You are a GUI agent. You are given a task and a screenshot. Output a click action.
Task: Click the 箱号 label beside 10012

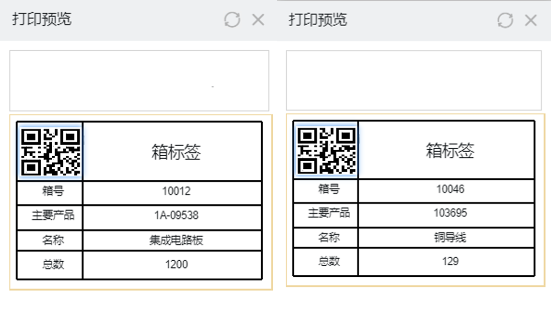[53, 191]
